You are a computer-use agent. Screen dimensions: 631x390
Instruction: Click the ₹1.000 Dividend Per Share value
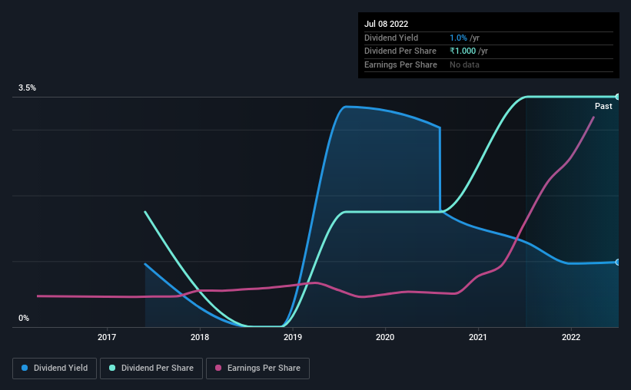pos(463,51)
